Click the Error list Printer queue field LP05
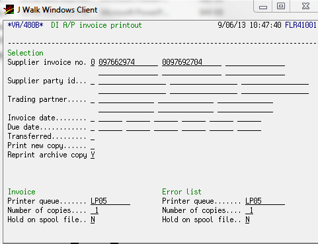This screenshot has height=244, width=318. [x=265, y=201]
